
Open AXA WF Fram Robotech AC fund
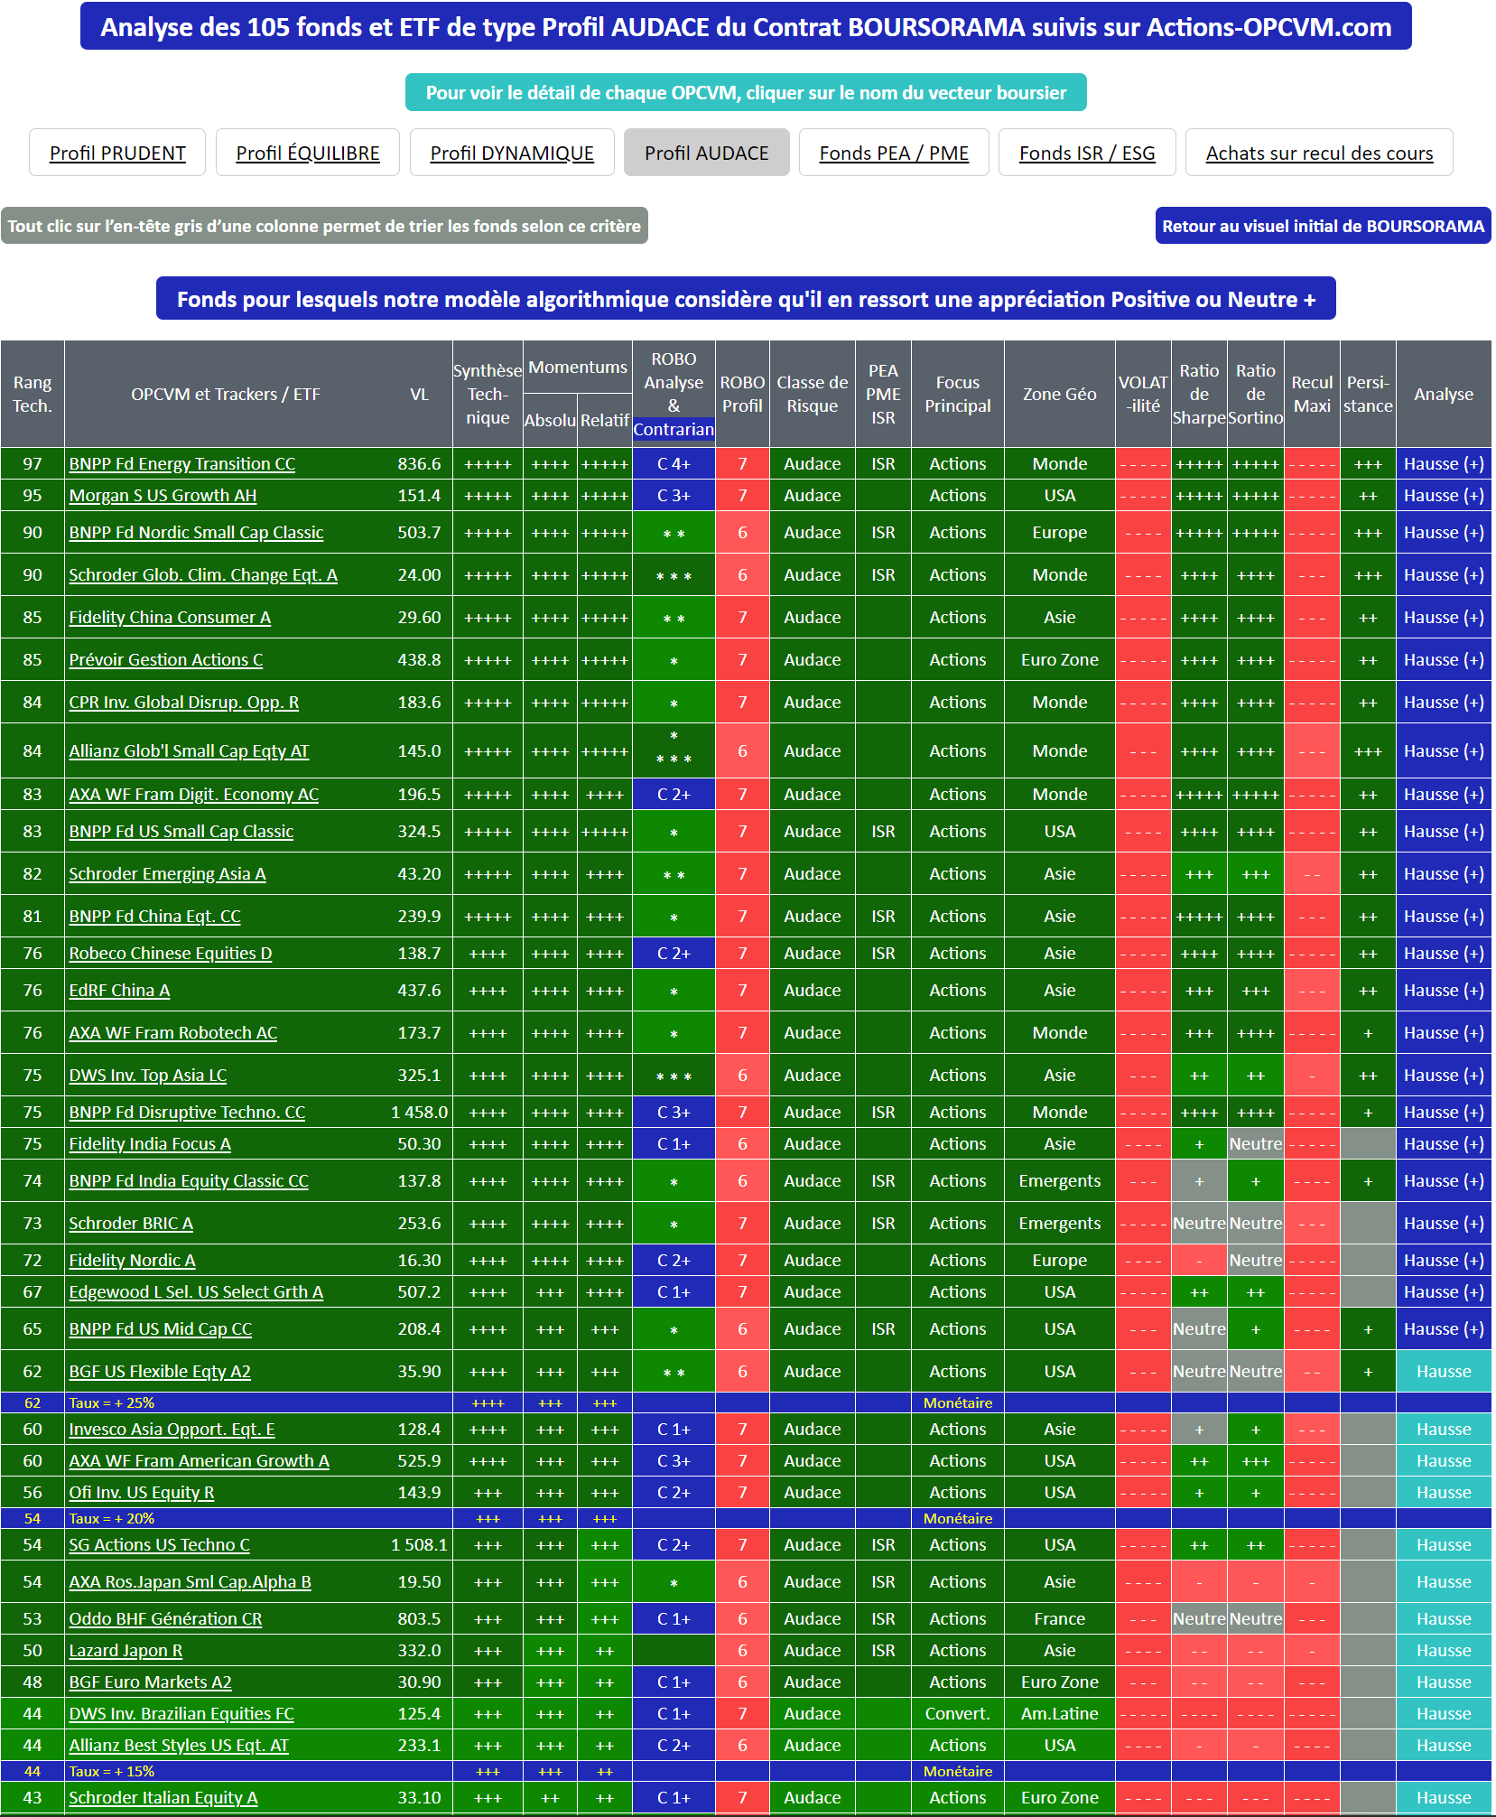pos(173,1033)
